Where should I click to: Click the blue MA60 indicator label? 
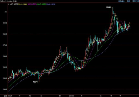point(51,4)
